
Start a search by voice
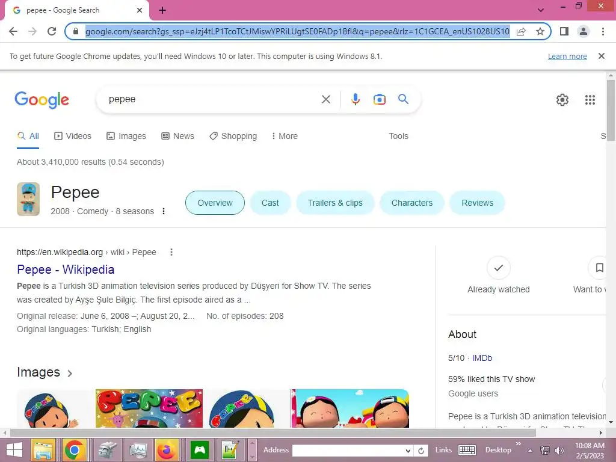[x=355, y=99]
